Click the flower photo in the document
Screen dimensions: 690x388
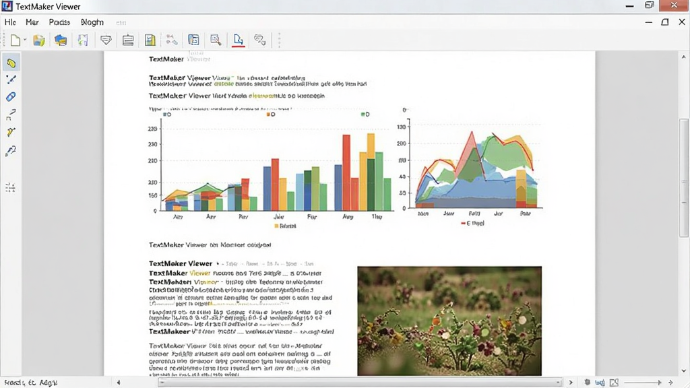[x=449, y=321]
